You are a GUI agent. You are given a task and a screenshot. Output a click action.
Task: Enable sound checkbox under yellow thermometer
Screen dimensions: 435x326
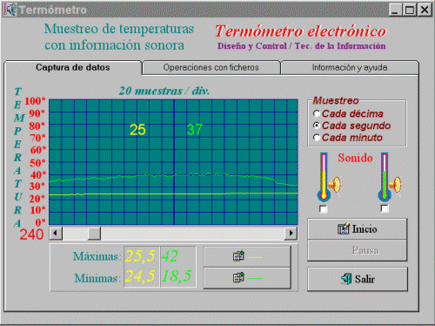tap(323, 209)
